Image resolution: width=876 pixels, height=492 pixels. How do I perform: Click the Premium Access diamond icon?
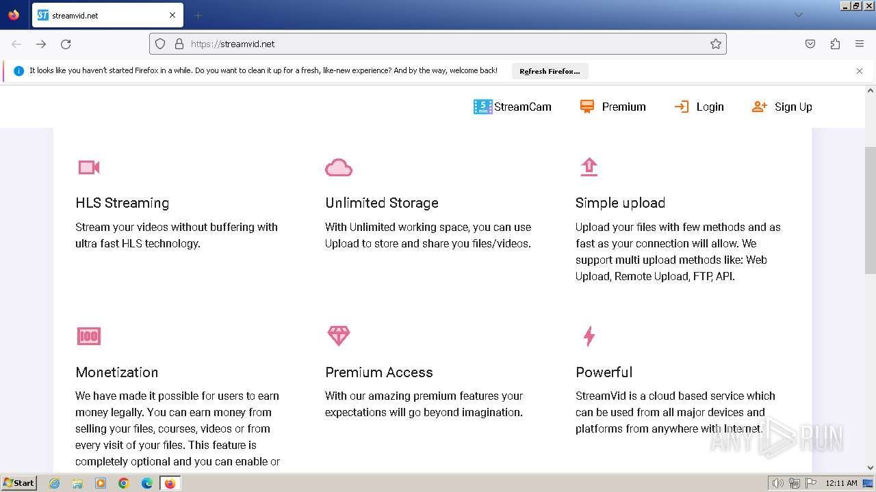(x=338, y=336)
